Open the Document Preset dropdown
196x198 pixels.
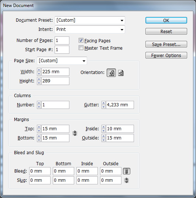(90, 20)
